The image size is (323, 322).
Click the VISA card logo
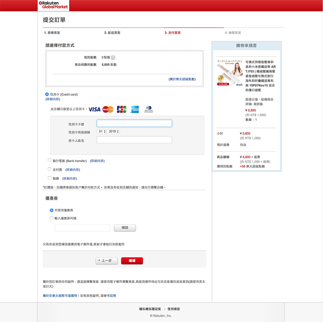pos(94,109)
